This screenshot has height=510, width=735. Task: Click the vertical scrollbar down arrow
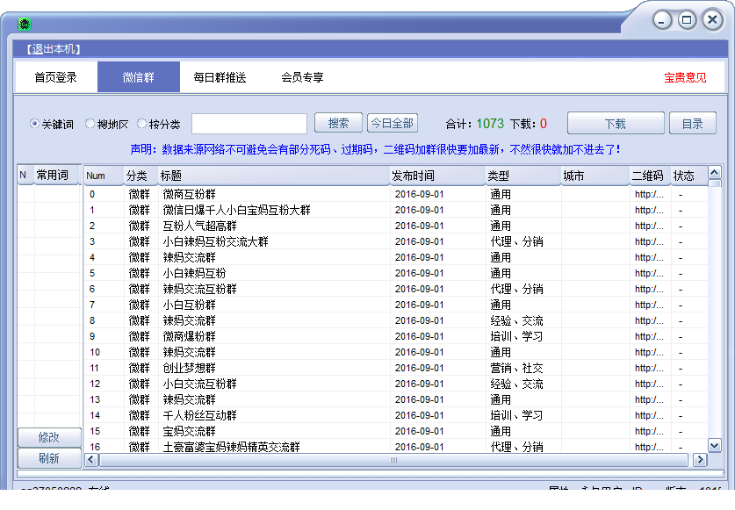point(714,445)
